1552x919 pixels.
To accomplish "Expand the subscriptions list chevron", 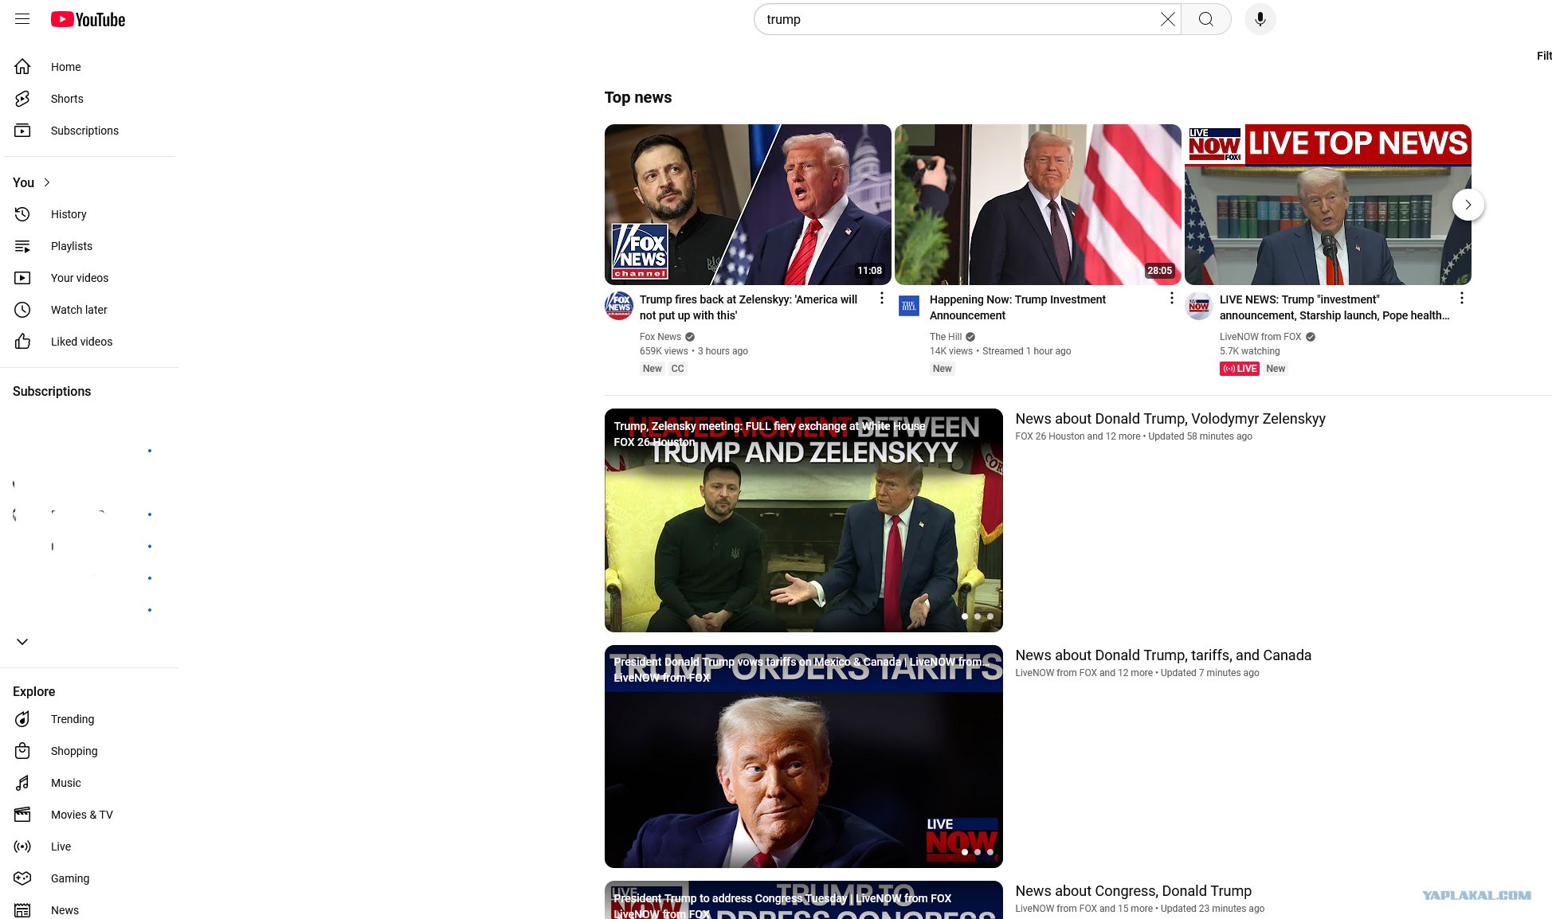I will [x=22, y=642].
